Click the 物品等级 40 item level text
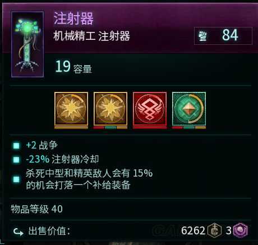 click(x=36, y=209)
